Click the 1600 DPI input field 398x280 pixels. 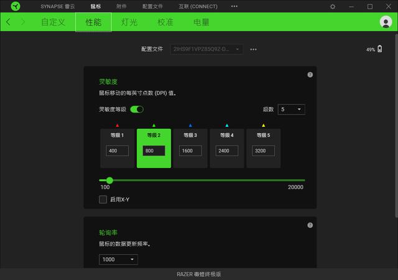coord(190,151)
